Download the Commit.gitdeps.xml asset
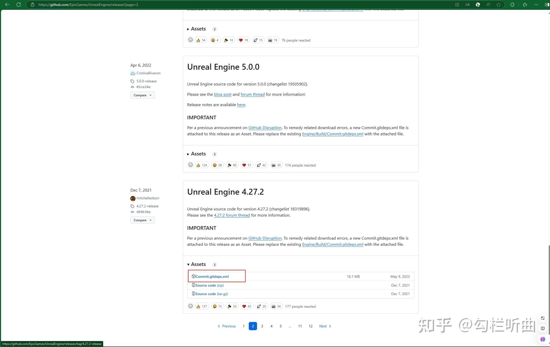 pyautogui.click(x=212, y=276)
